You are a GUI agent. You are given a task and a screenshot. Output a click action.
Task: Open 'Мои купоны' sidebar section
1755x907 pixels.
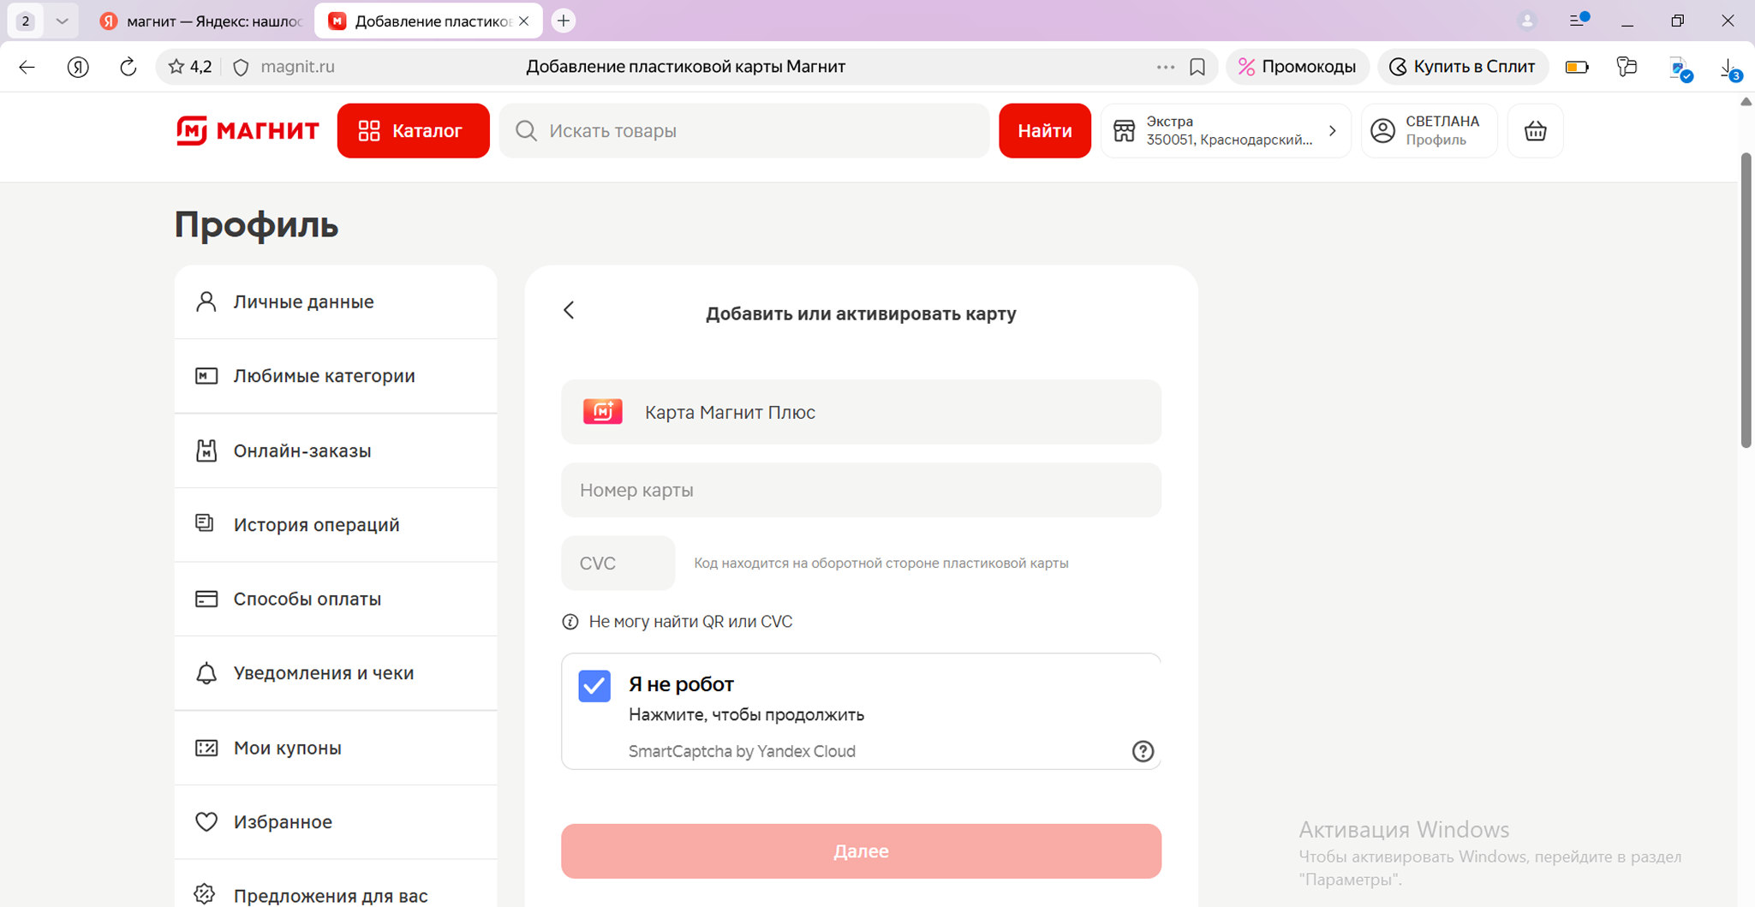tap(287, 748)
